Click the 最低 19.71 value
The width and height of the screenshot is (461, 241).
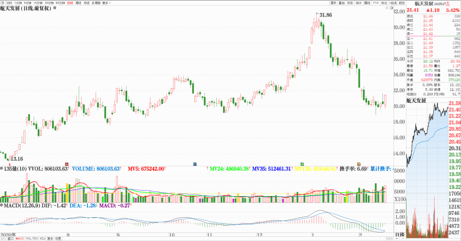point(428,71)
